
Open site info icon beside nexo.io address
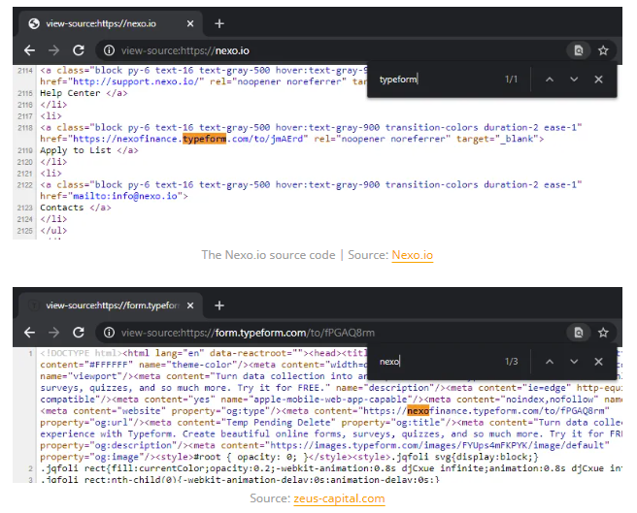click(x=109, y=50)
